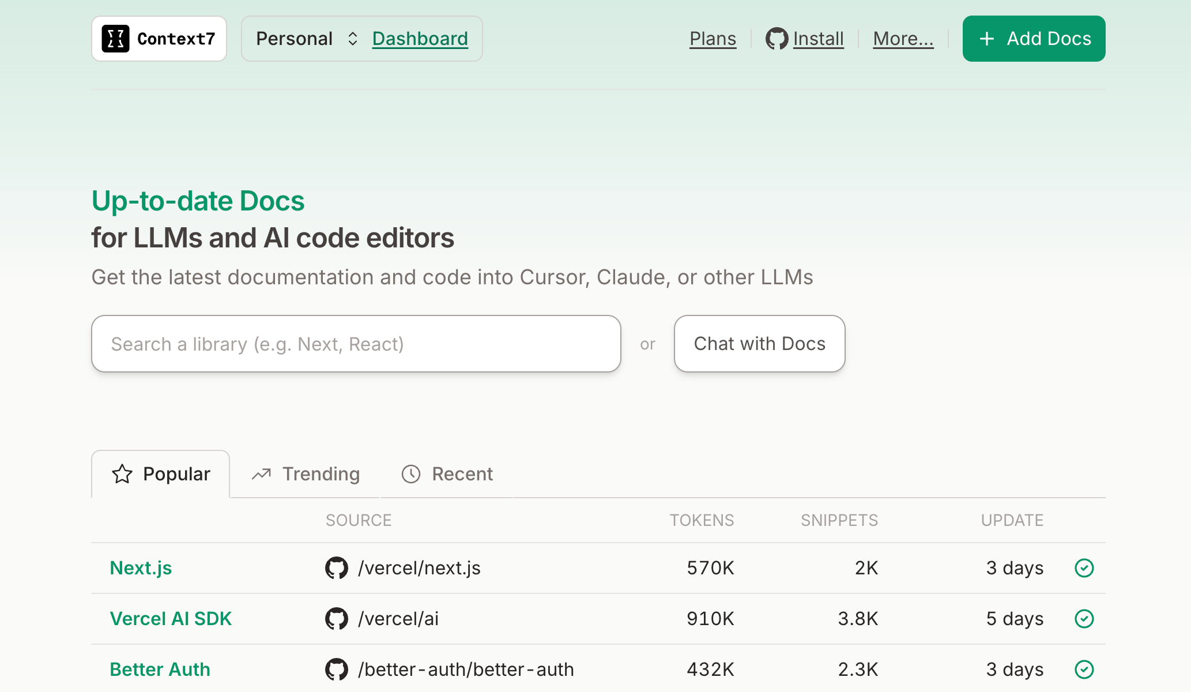Expand the More... menu
Viewport: 1191px width, 692px height.
(x=903, y=39)
